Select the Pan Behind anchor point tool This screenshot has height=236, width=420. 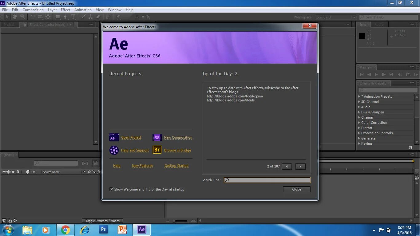click(48, 17)
